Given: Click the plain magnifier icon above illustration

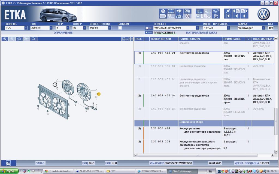Looking at the screenshot, I should 34,39.
